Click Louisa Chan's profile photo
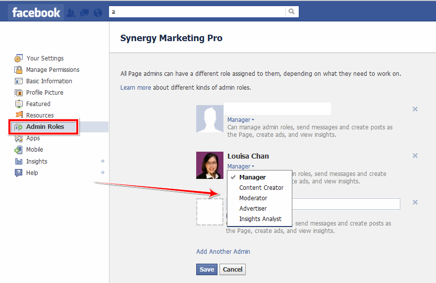 pyautogui.click(x=210, y=165)
